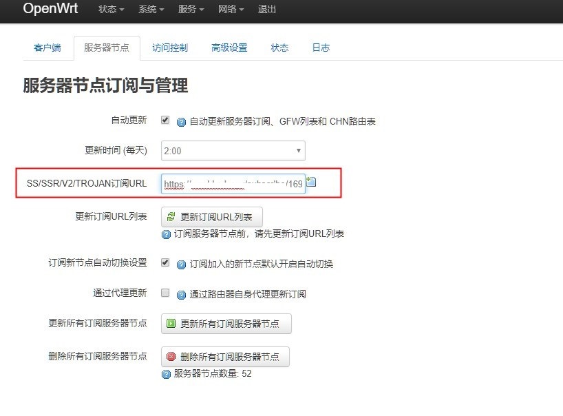The height and width of the screenshot is (416, 563).
Task: Uncheck the 自动更新 checkbox
Action: pyautogui.click(x=165, y=119)
